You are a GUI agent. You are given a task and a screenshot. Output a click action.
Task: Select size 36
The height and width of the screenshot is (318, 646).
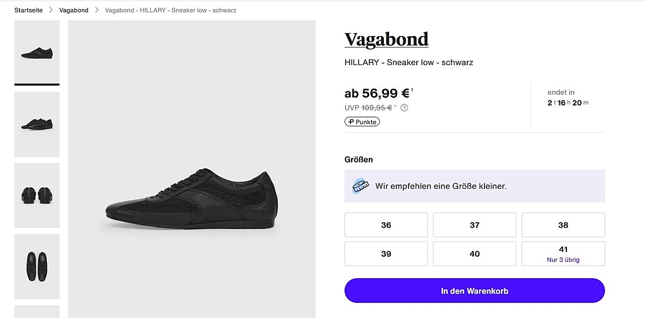(x=386, y=225)
